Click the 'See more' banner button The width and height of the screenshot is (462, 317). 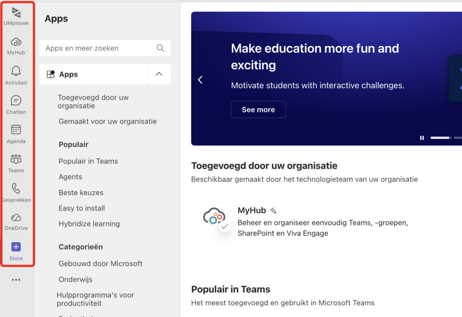tap(258, 109)
